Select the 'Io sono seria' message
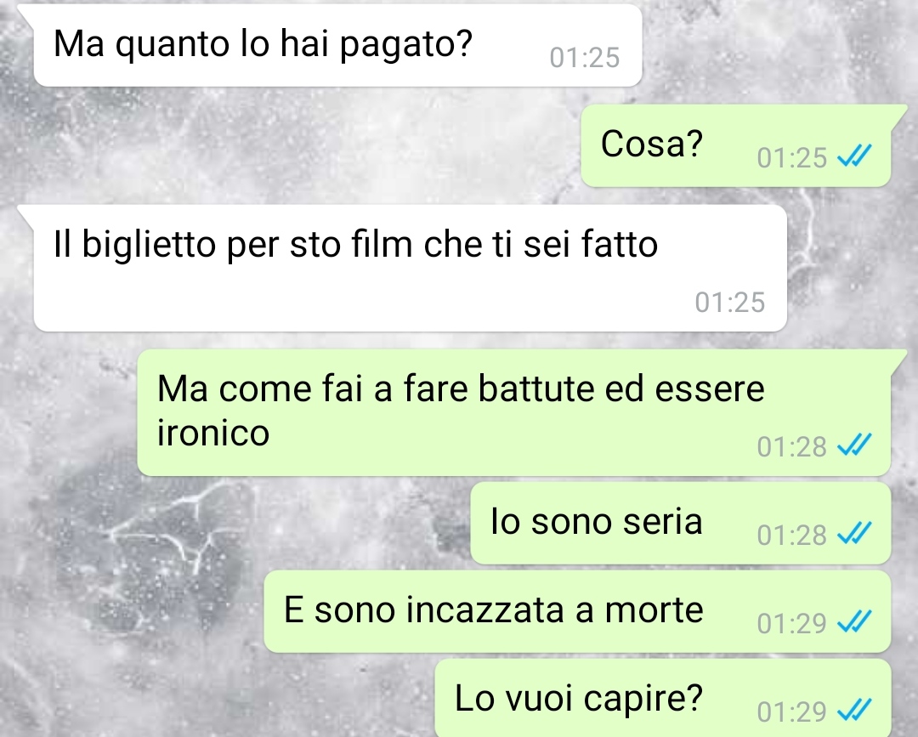This screenshot has height=737, width=918. click(x=680, y=524)
